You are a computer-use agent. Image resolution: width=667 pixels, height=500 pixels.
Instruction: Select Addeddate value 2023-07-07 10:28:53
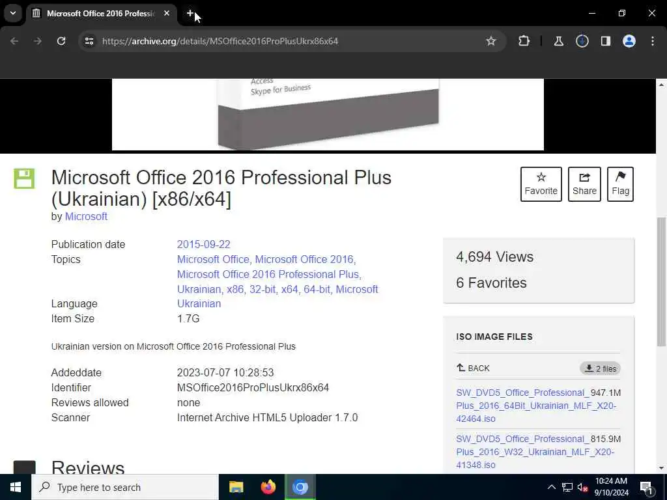[x=225, y=373]
